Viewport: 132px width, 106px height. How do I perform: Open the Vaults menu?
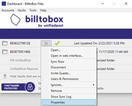tap(22, 10)
